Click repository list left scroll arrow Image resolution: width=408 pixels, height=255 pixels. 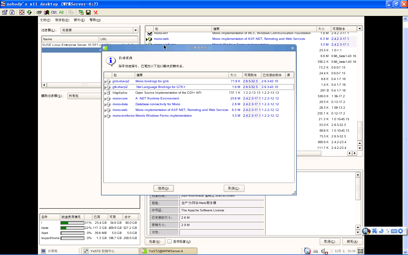(x=44, y=85)
